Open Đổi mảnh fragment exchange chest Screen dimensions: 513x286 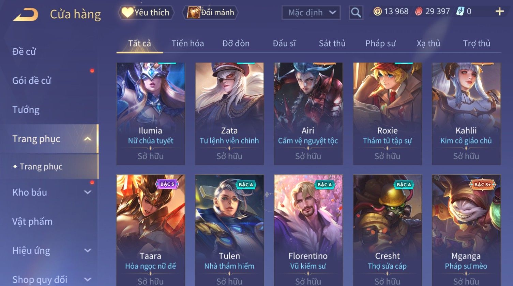click(210, 13)
